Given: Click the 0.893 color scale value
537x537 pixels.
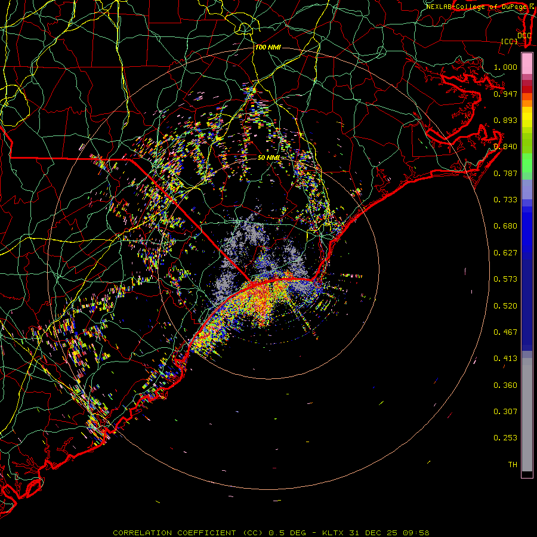Looking at the screenshot, I should [x=505, y=120].
